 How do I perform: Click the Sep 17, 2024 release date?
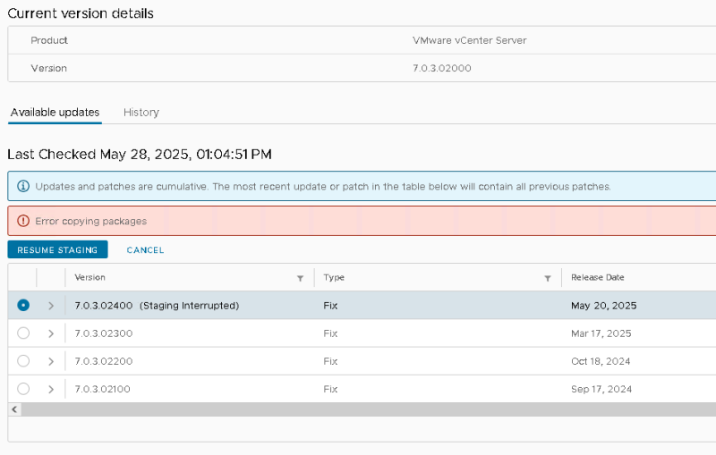[601, 389]
